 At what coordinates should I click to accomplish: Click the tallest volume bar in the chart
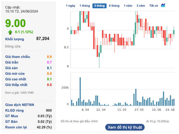pos(80,91)
